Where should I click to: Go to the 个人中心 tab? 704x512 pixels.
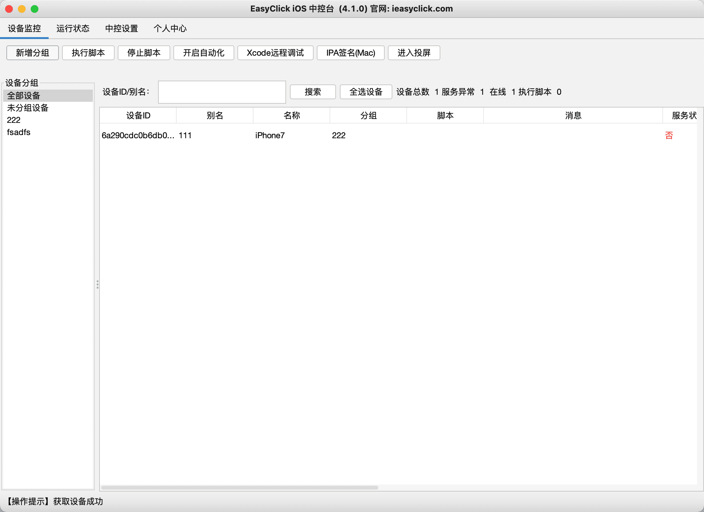pyautogui.click(x=170, y=28)
